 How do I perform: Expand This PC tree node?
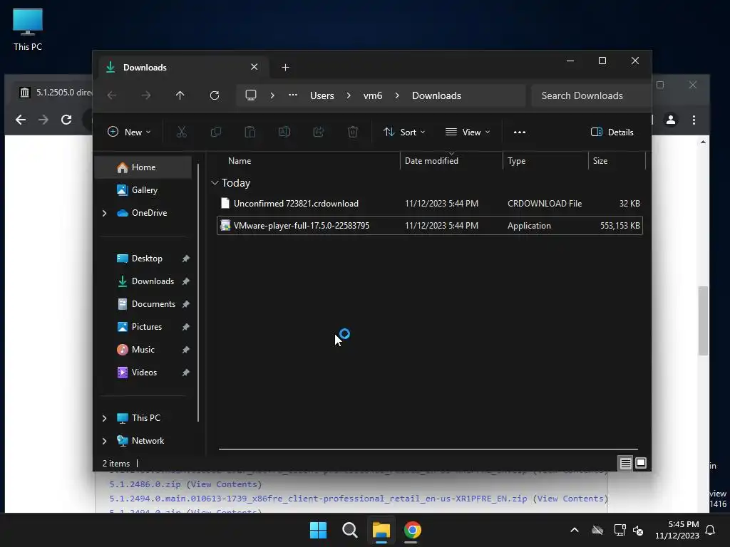click(104, 418)
